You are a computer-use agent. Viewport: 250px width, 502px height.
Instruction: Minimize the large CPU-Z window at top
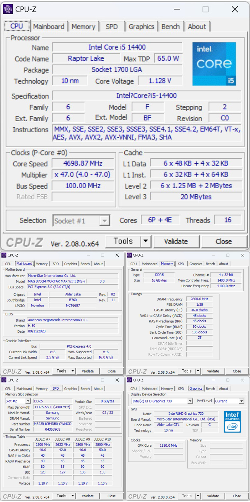[177, 9]
